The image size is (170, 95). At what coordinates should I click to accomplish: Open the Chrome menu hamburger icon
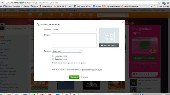click(x=168, y=3)
